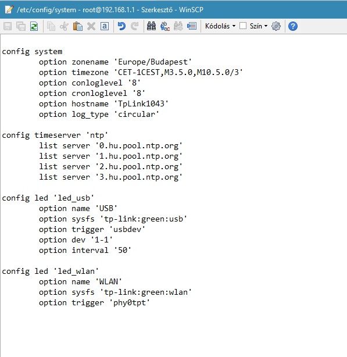The width and height of the screenshot is (347, 357).
Task: Click the trigger 'usbdev' value
Action: coord(127,230)
